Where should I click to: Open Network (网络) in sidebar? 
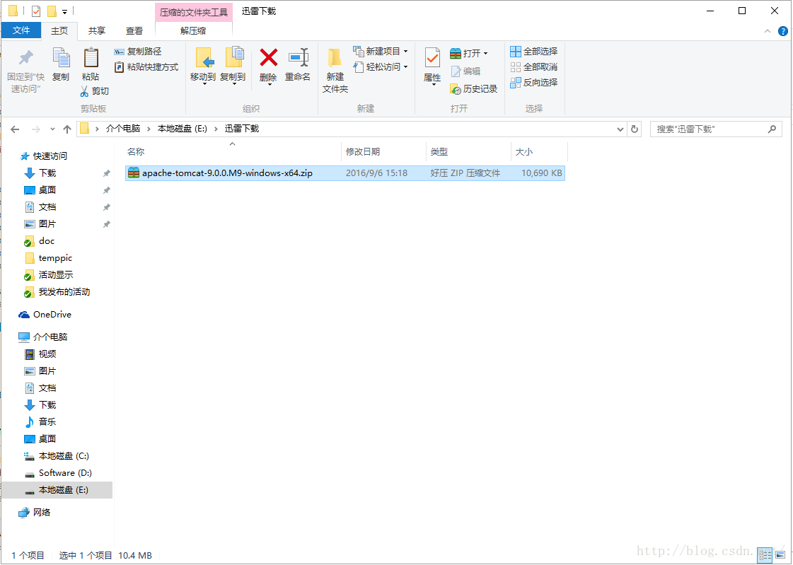click(x=35, y=513)
